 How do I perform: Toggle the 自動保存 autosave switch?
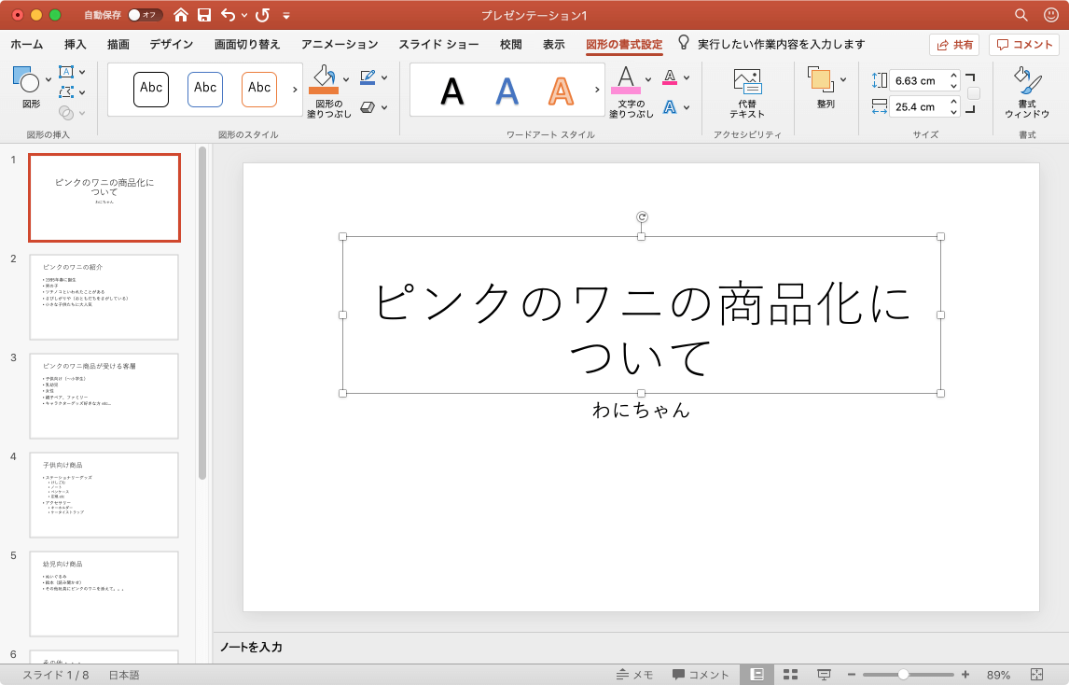tap(145, 15)
